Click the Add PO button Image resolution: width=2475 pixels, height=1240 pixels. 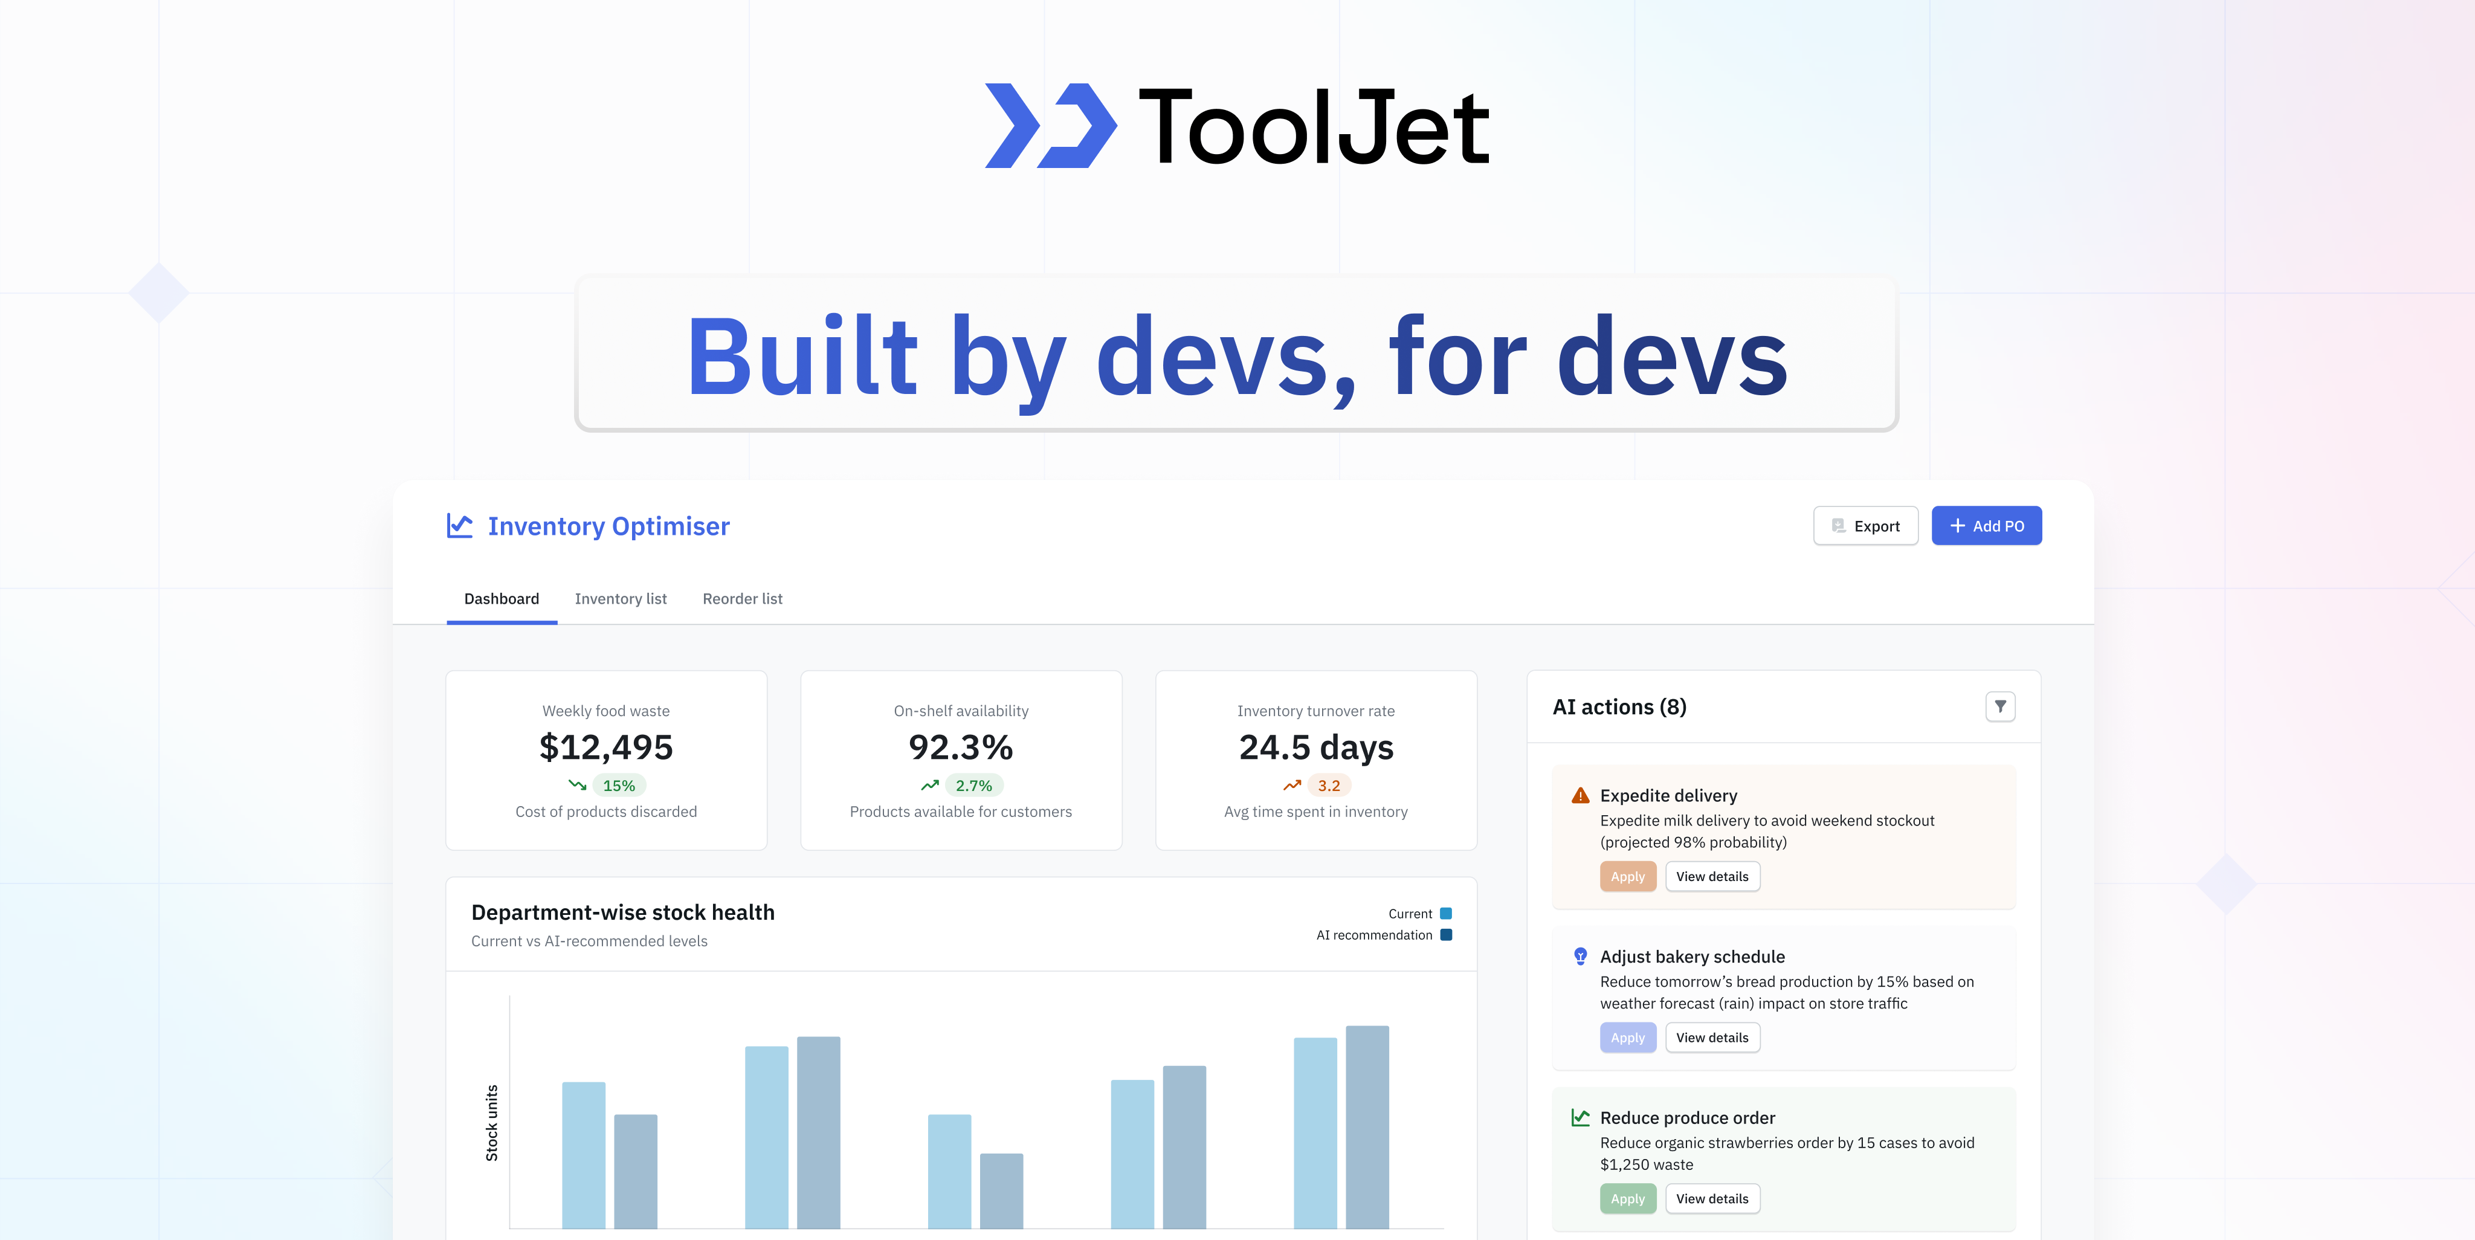[1986, 525]
